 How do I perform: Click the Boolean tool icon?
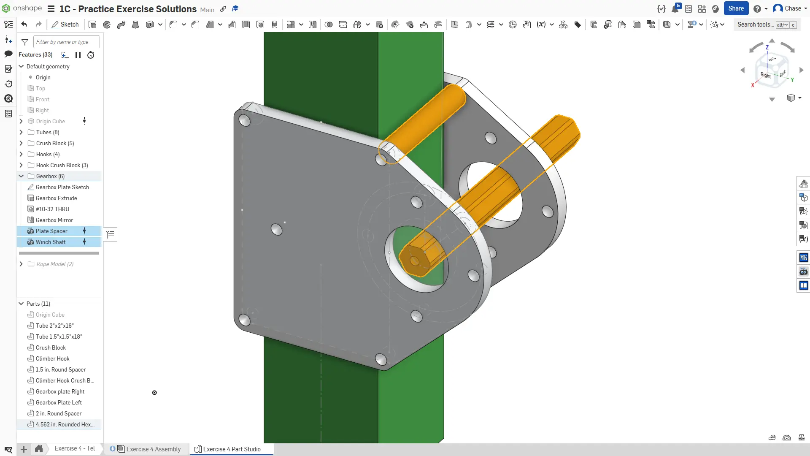[329, 24]
